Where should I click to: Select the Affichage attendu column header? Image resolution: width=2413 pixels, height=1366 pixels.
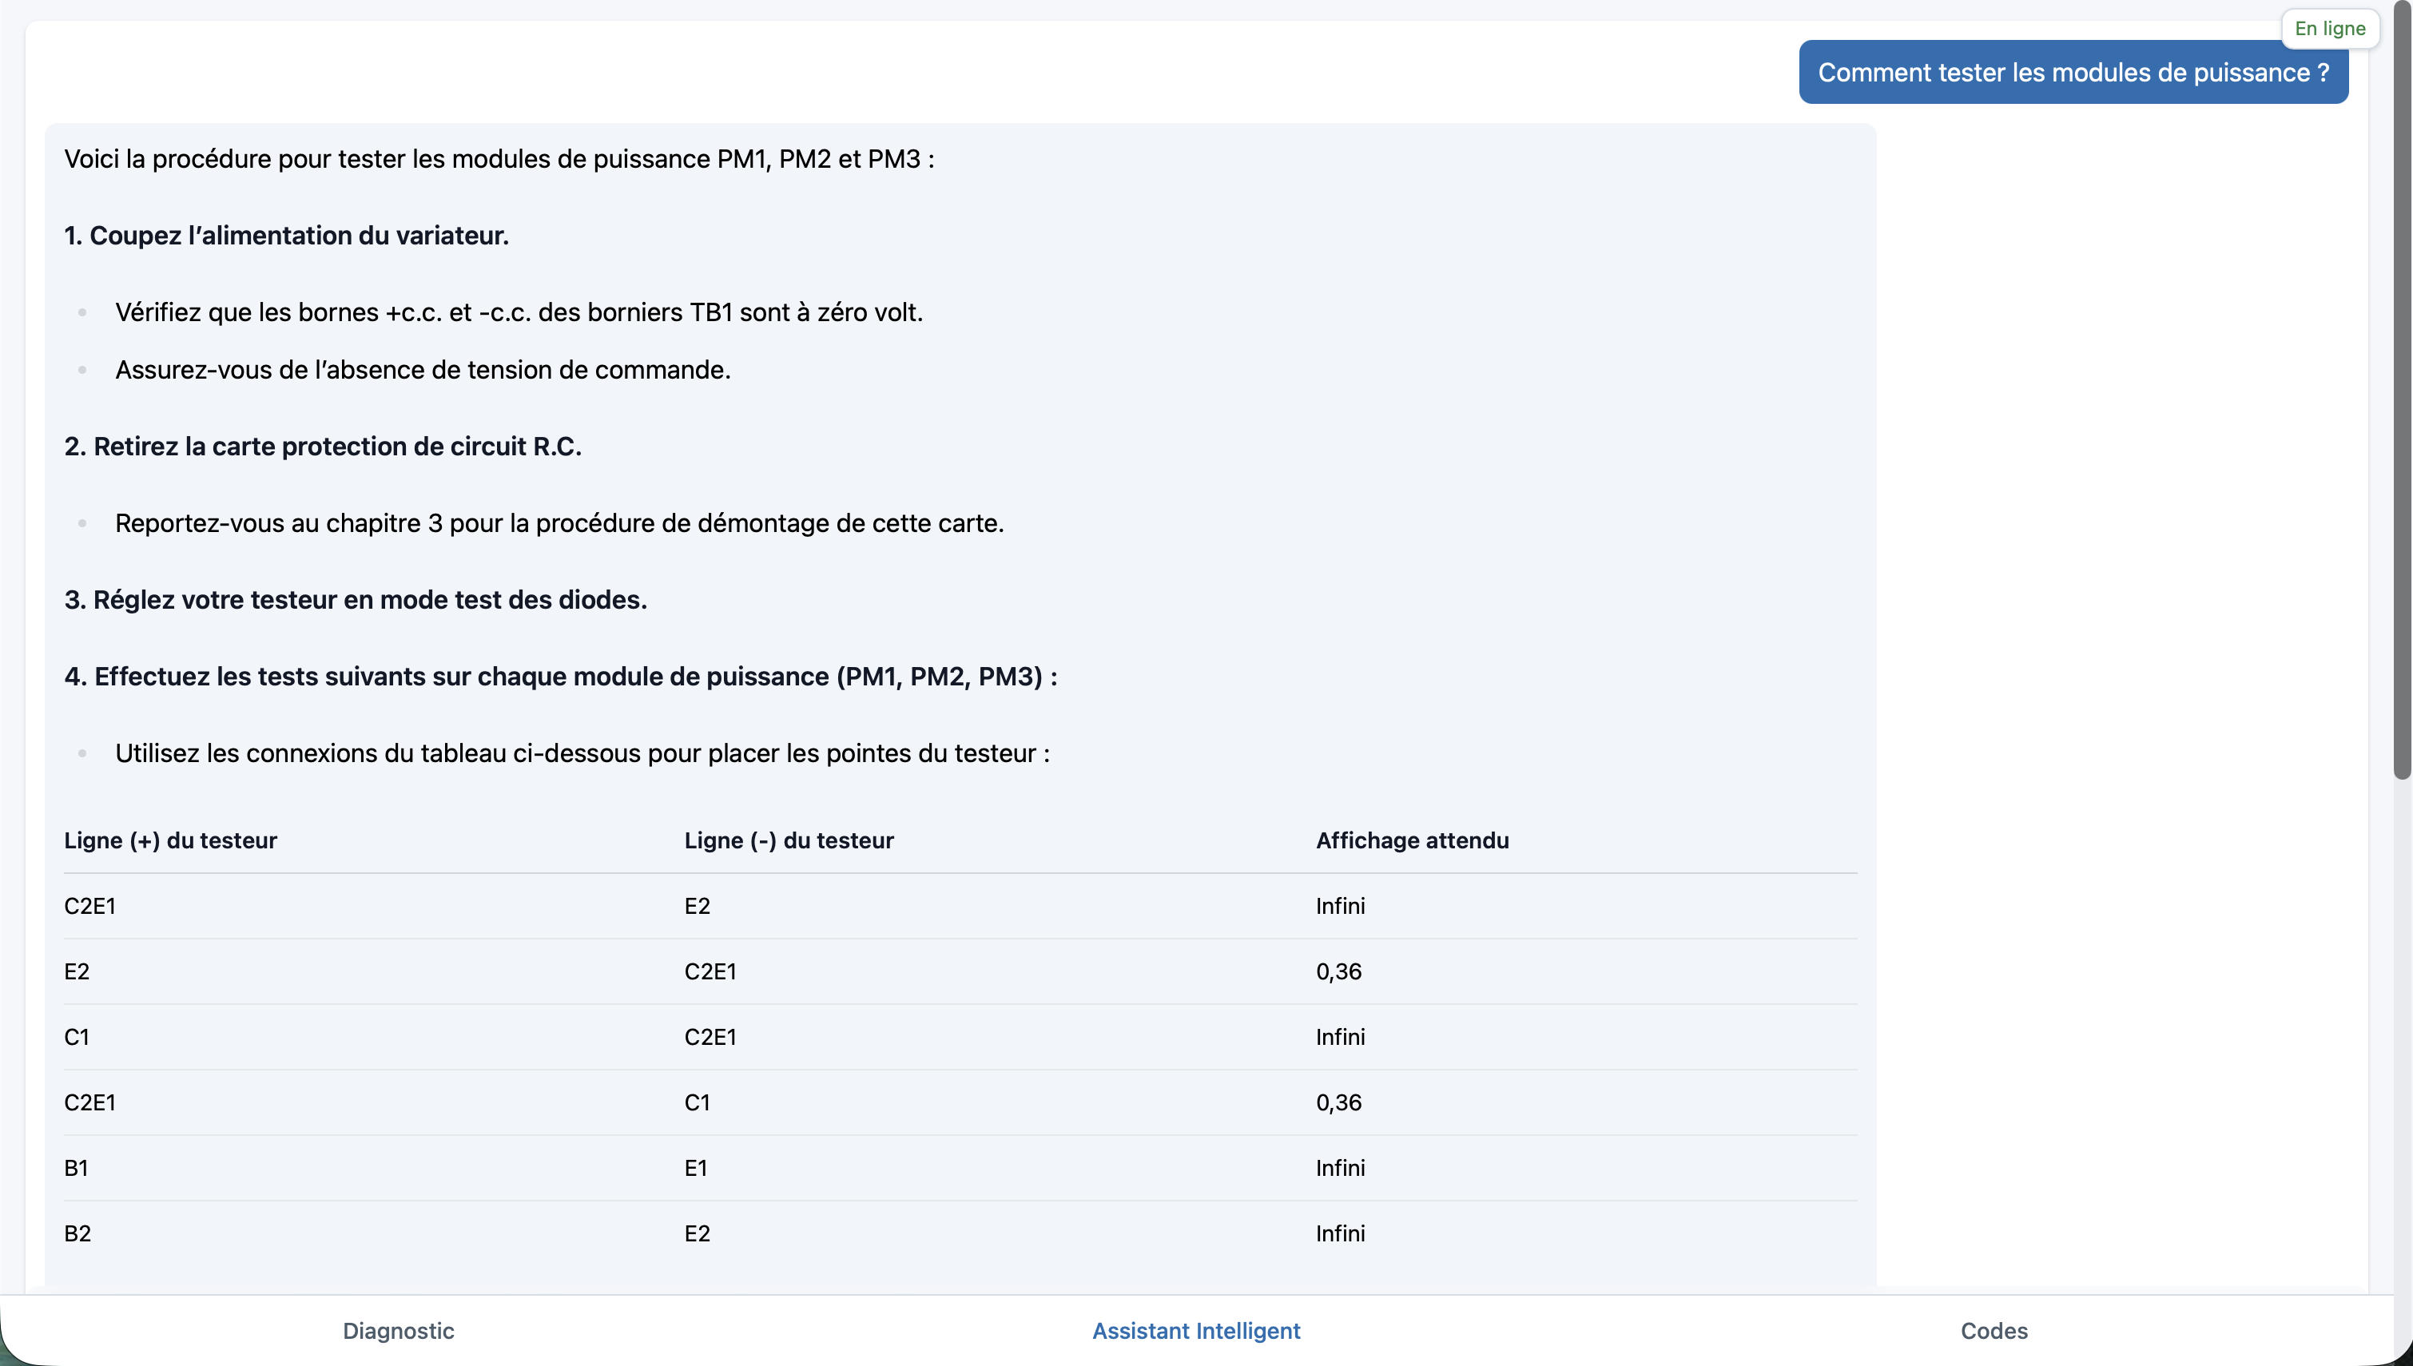click(x=1412, y=840)
